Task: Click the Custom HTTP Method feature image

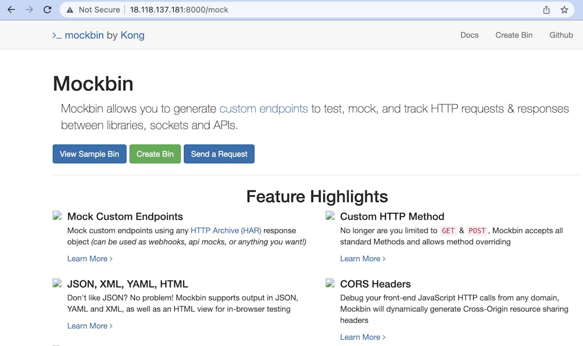Action: (x=330, y=216)
